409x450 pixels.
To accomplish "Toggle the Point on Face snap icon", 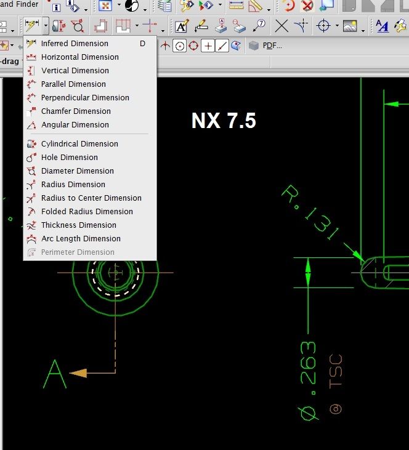I will click(236, 46).
